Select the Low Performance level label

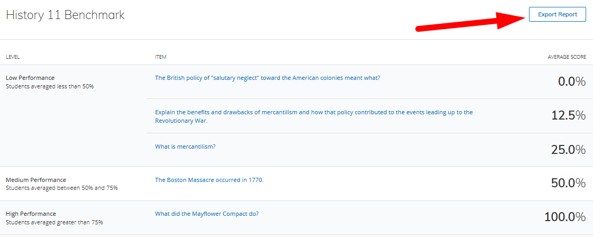(30, 78)
